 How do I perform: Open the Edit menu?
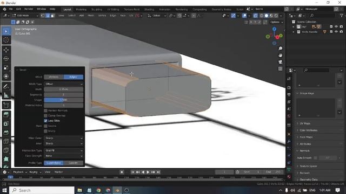(x=18, y=9)
